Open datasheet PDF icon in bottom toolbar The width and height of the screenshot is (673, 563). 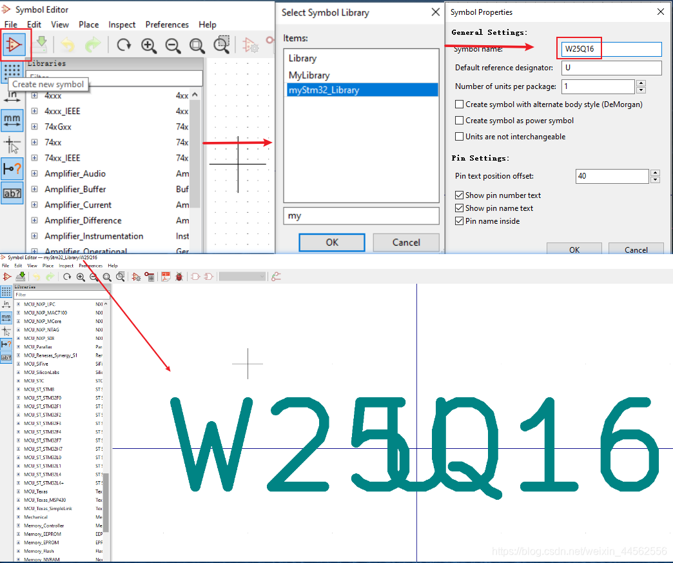coord(166,277)
